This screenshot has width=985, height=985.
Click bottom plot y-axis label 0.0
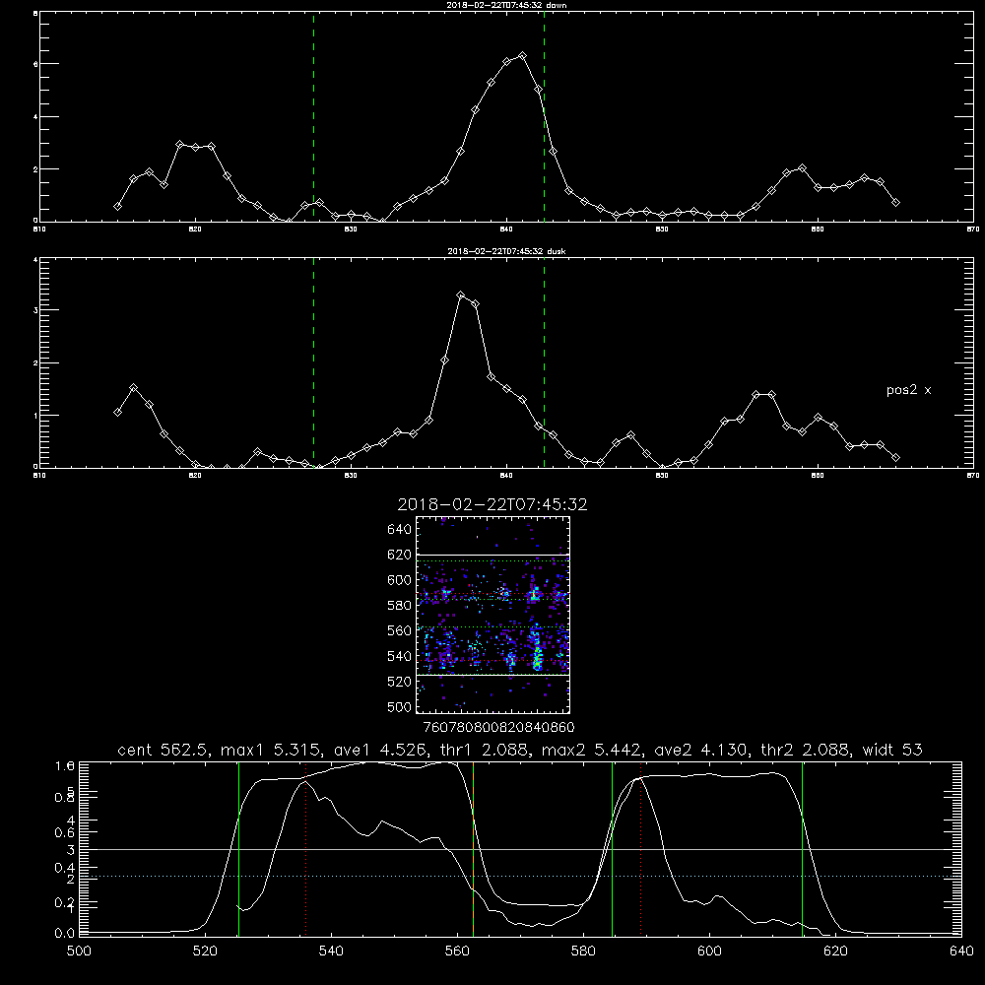pos(65,933)
